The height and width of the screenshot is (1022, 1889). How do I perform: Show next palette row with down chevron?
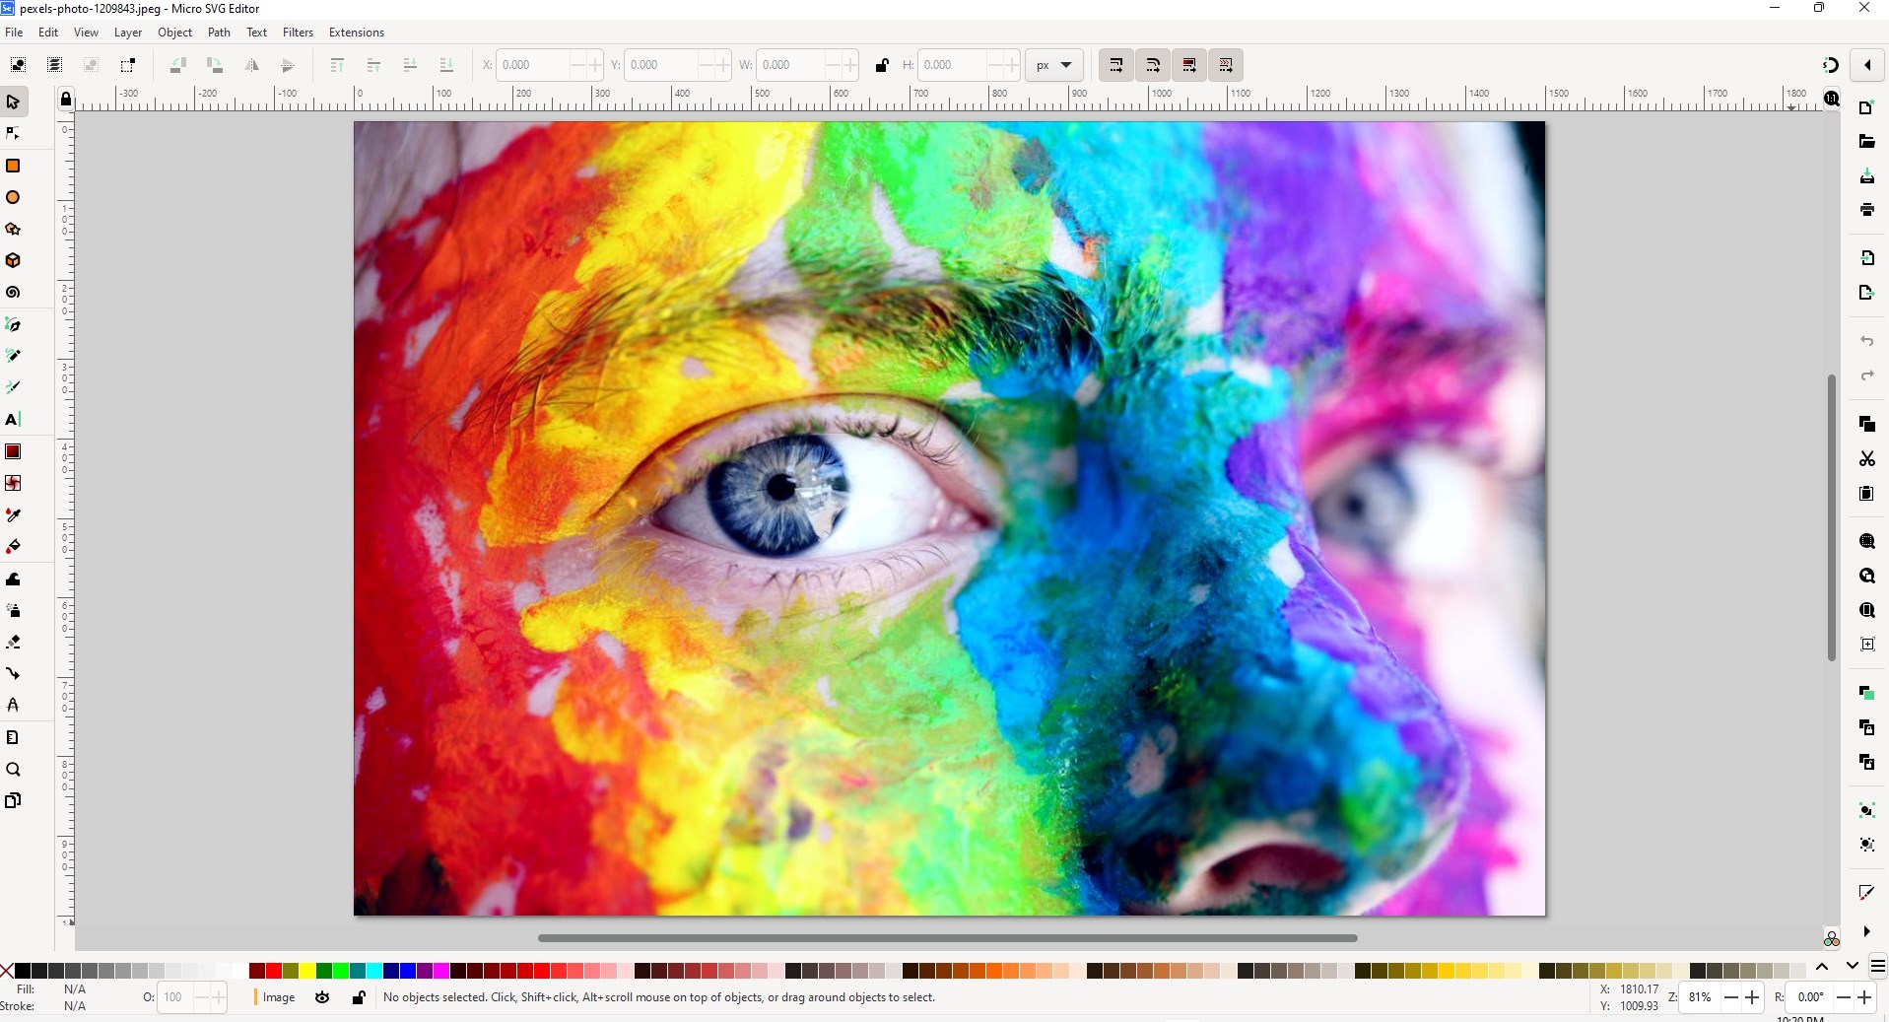pos(1852,967)
